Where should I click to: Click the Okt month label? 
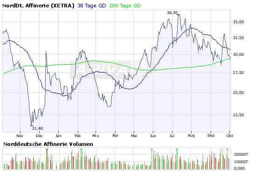click(230, 136)
